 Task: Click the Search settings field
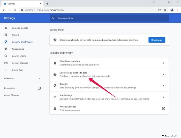pyautogui.click(x=109, y=18)
